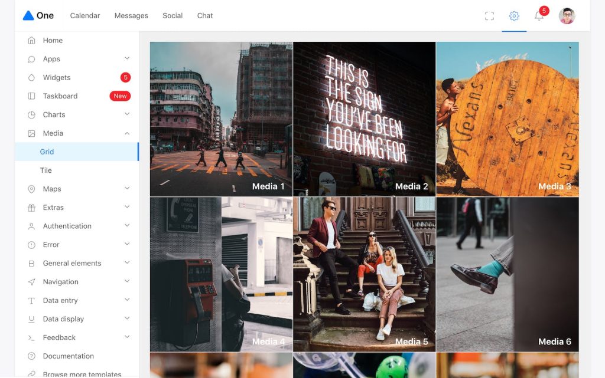The image size is (605, 378).
Task: Open Media 4 payphone photo
Action: [221, 274]
